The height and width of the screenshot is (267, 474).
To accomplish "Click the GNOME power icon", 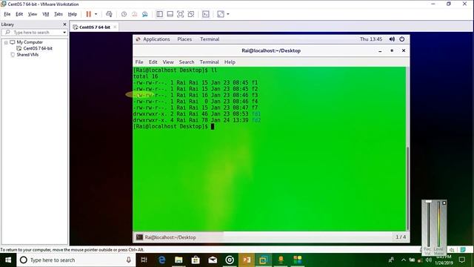I will pyautogui.click(x=402, y=39).
